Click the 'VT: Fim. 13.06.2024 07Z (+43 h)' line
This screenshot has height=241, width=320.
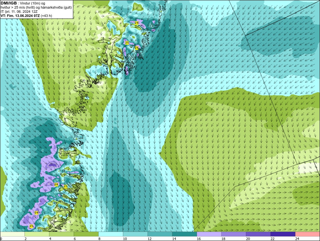26,16
